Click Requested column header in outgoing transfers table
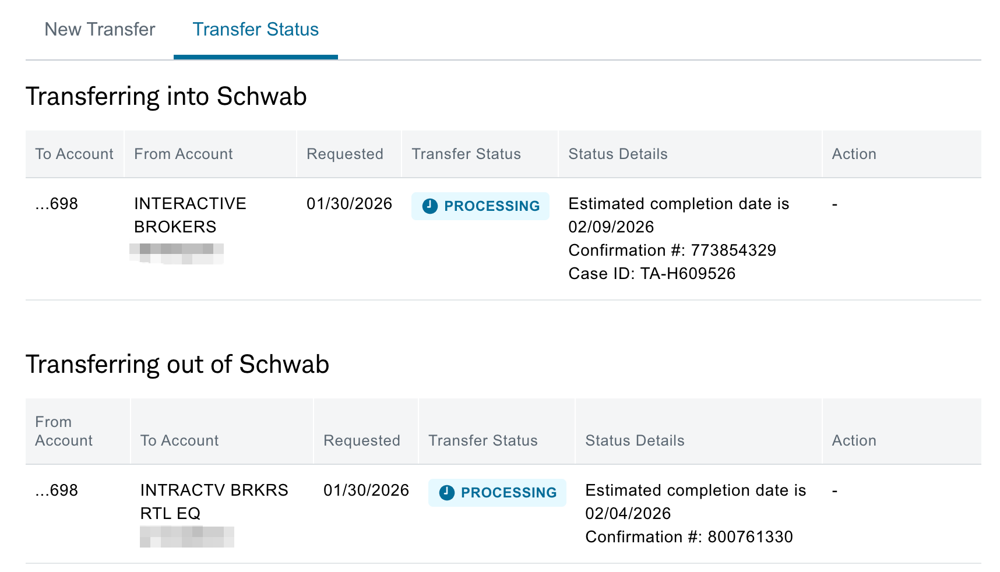 (x=361, y=441)
